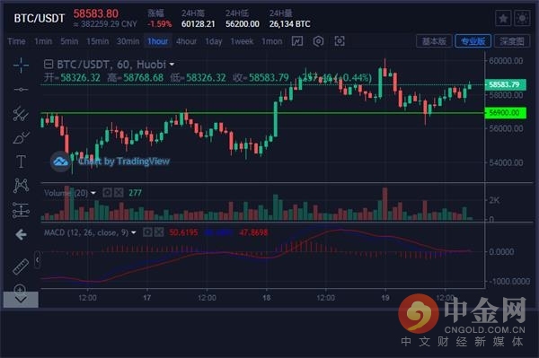Open the 深度图 depth chart
This screenshot has height=358, width=539.
coord(512,41)
